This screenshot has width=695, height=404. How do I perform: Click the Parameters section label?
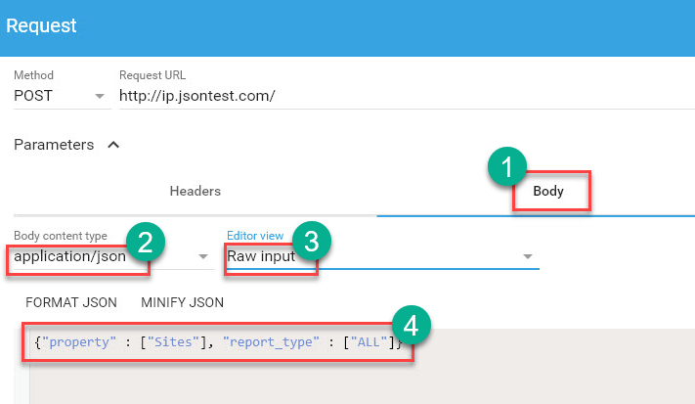coord(54,145)
